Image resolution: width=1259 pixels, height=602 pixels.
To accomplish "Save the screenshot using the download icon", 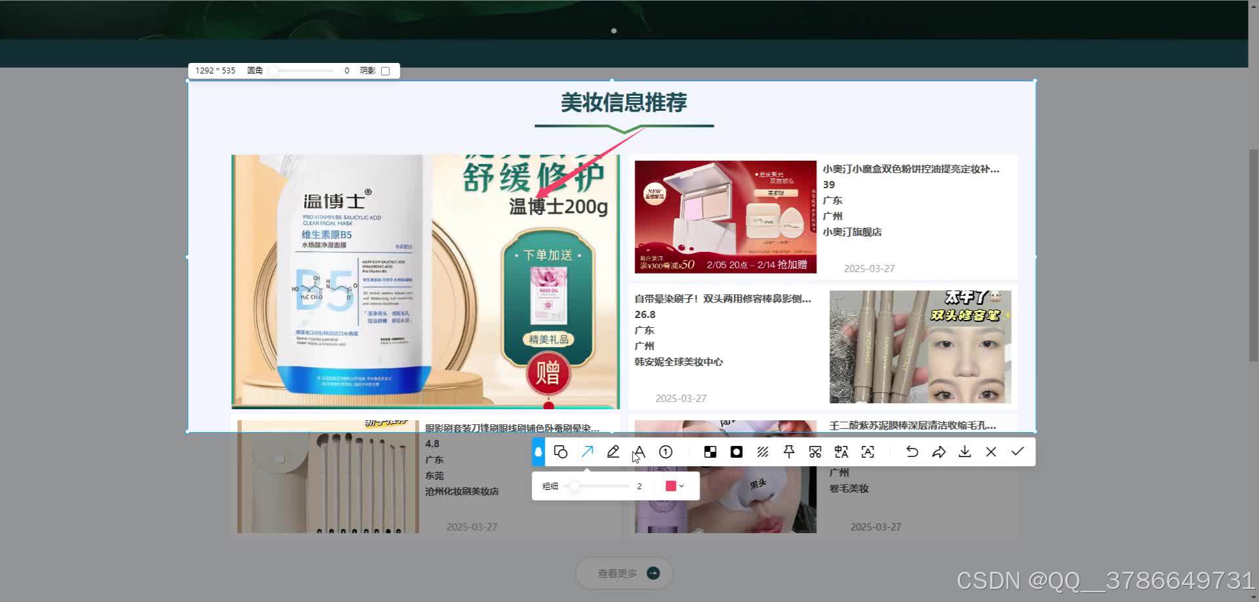I will click(x=964, y=452).
